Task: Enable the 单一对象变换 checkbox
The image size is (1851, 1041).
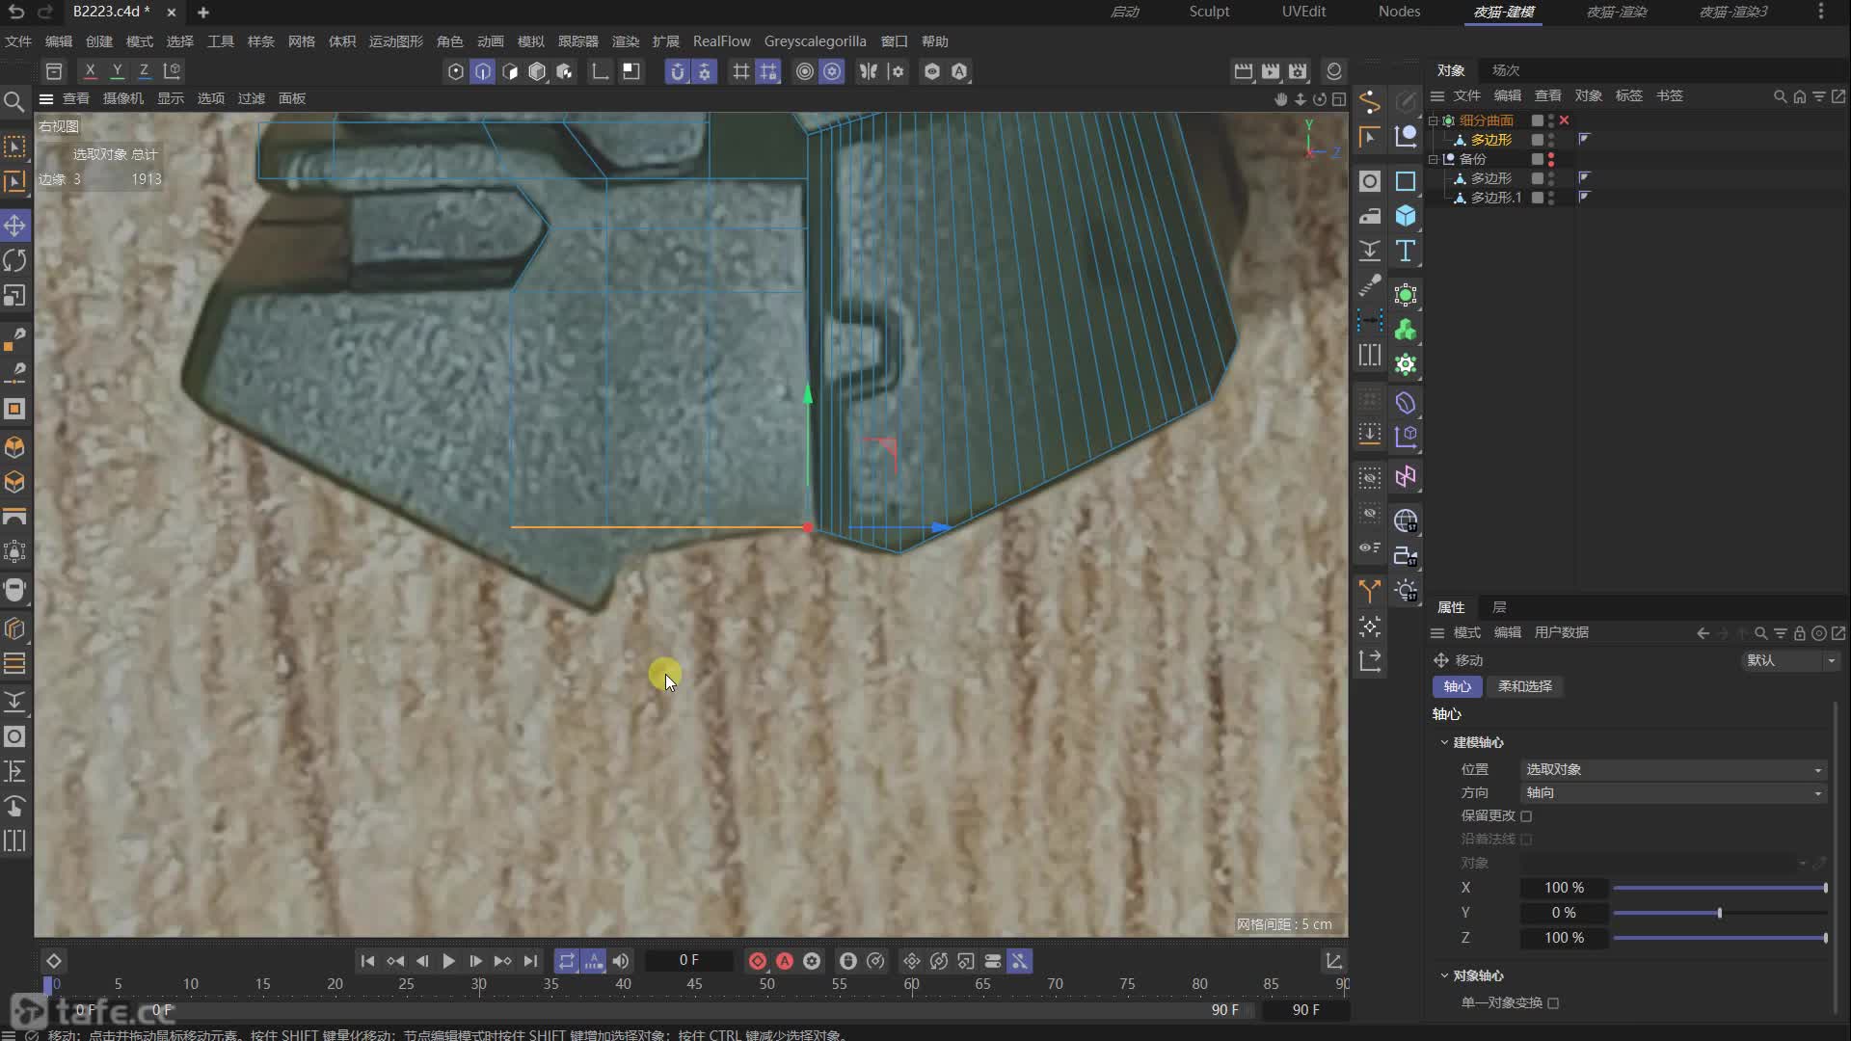Action: pyautogui.click(x=1553, y=1002)
